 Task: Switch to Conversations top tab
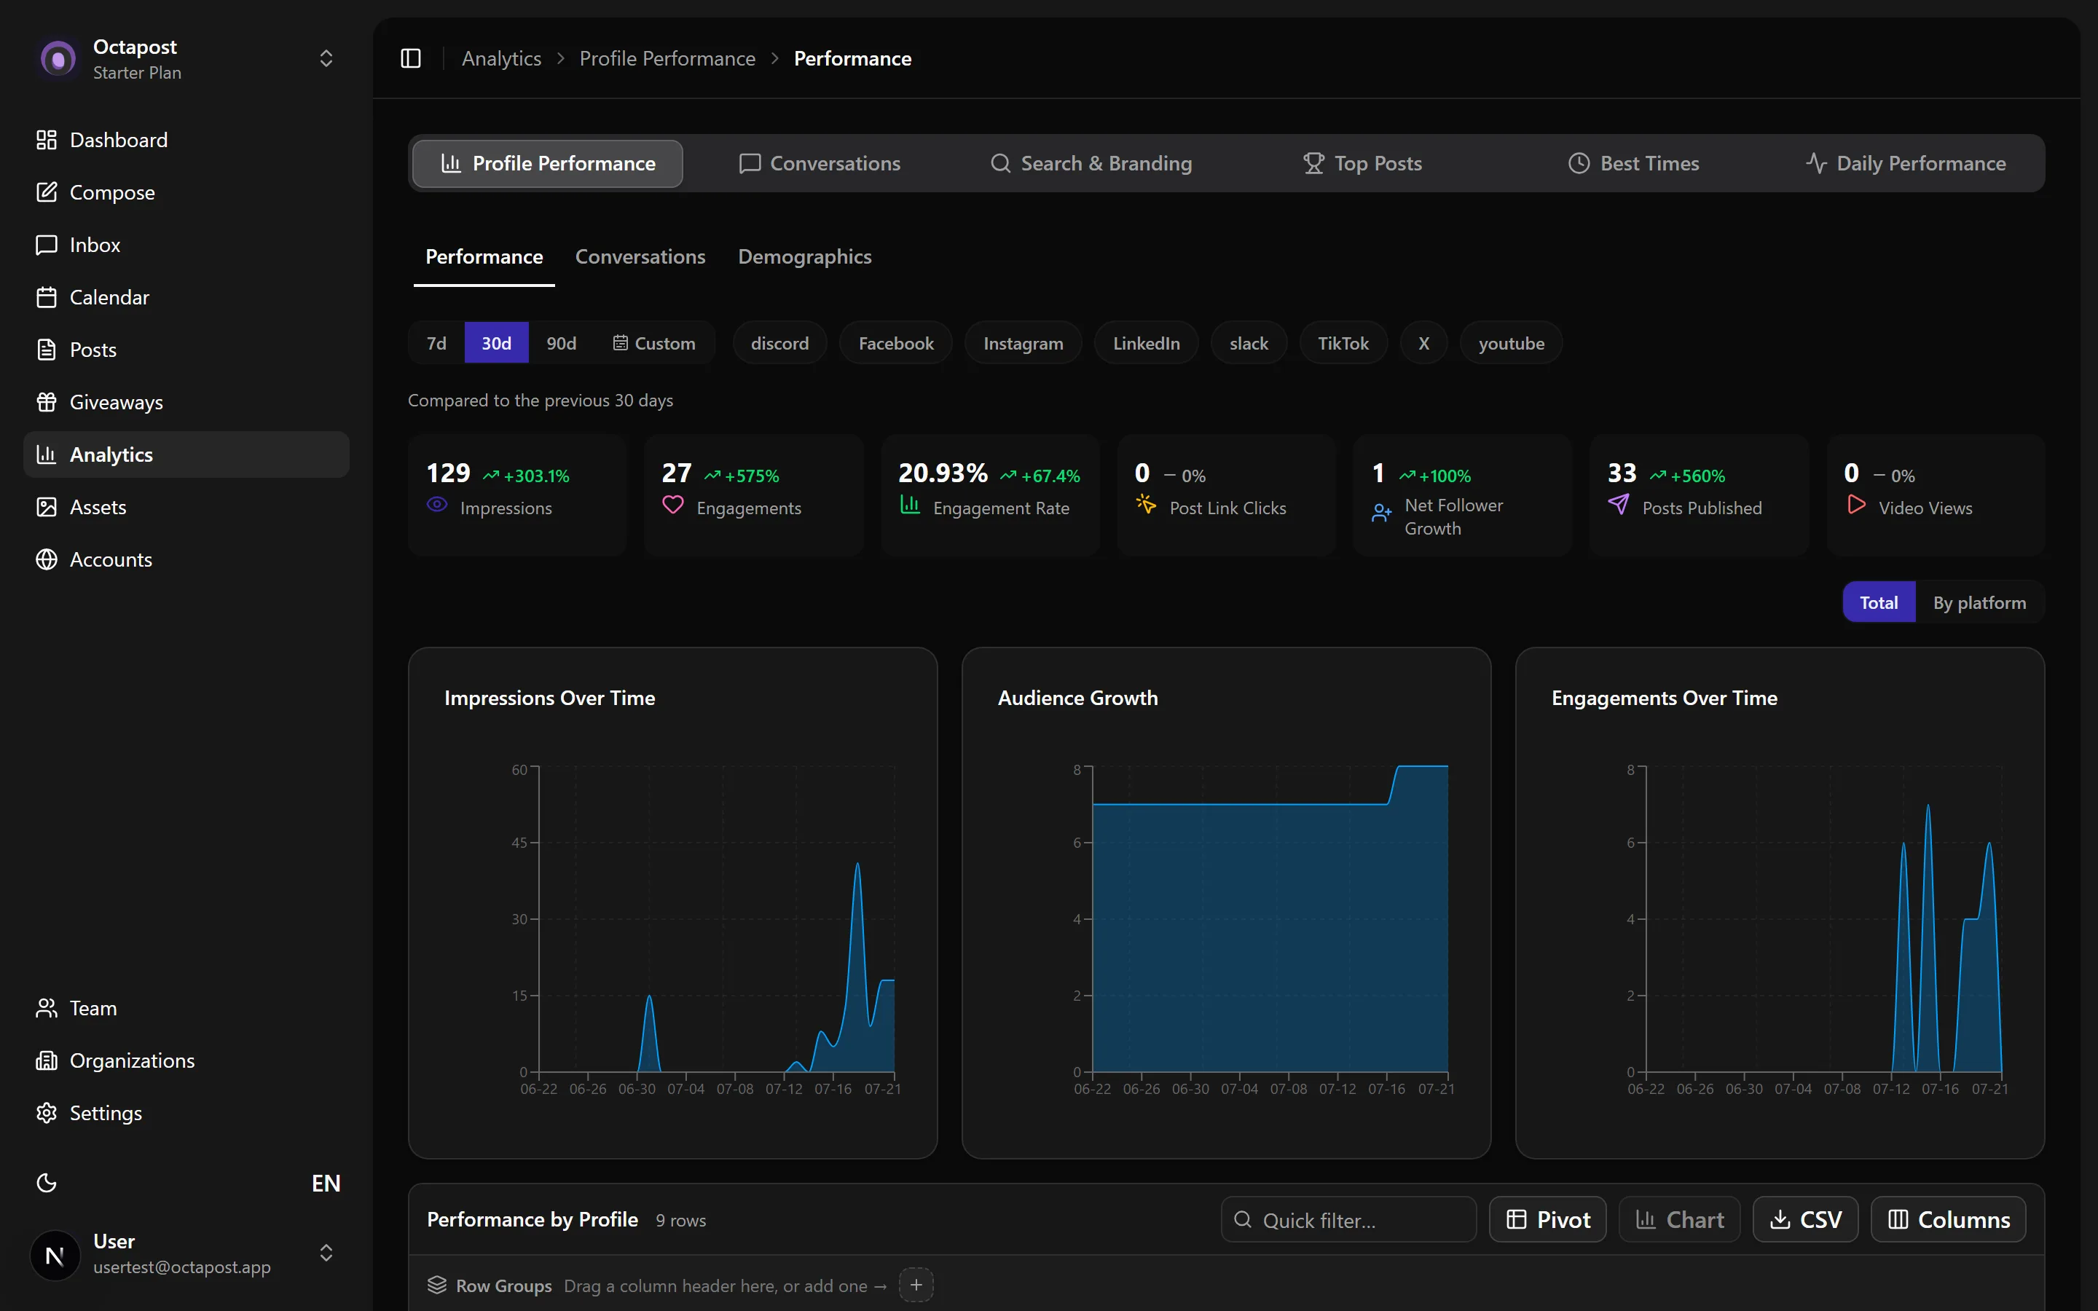click(x=820, y=163)
